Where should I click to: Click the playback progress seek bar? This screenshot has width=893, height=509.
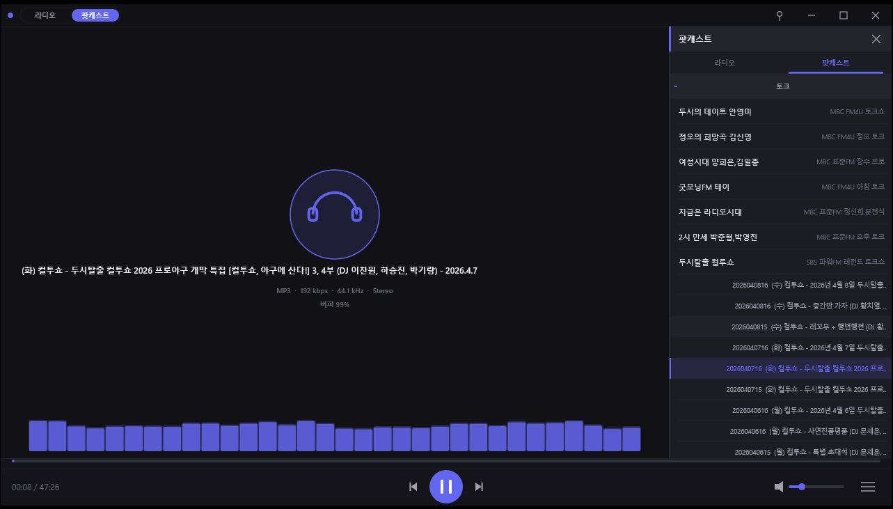pyautogui.click(x=445, y=461)
